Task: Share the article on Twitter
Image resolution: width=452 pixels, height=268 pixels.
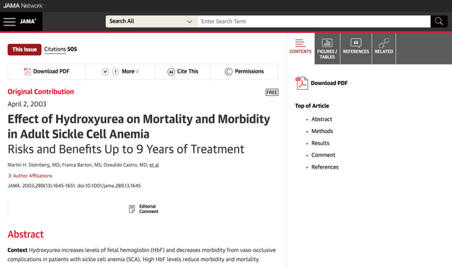Action: coord(105,71)
